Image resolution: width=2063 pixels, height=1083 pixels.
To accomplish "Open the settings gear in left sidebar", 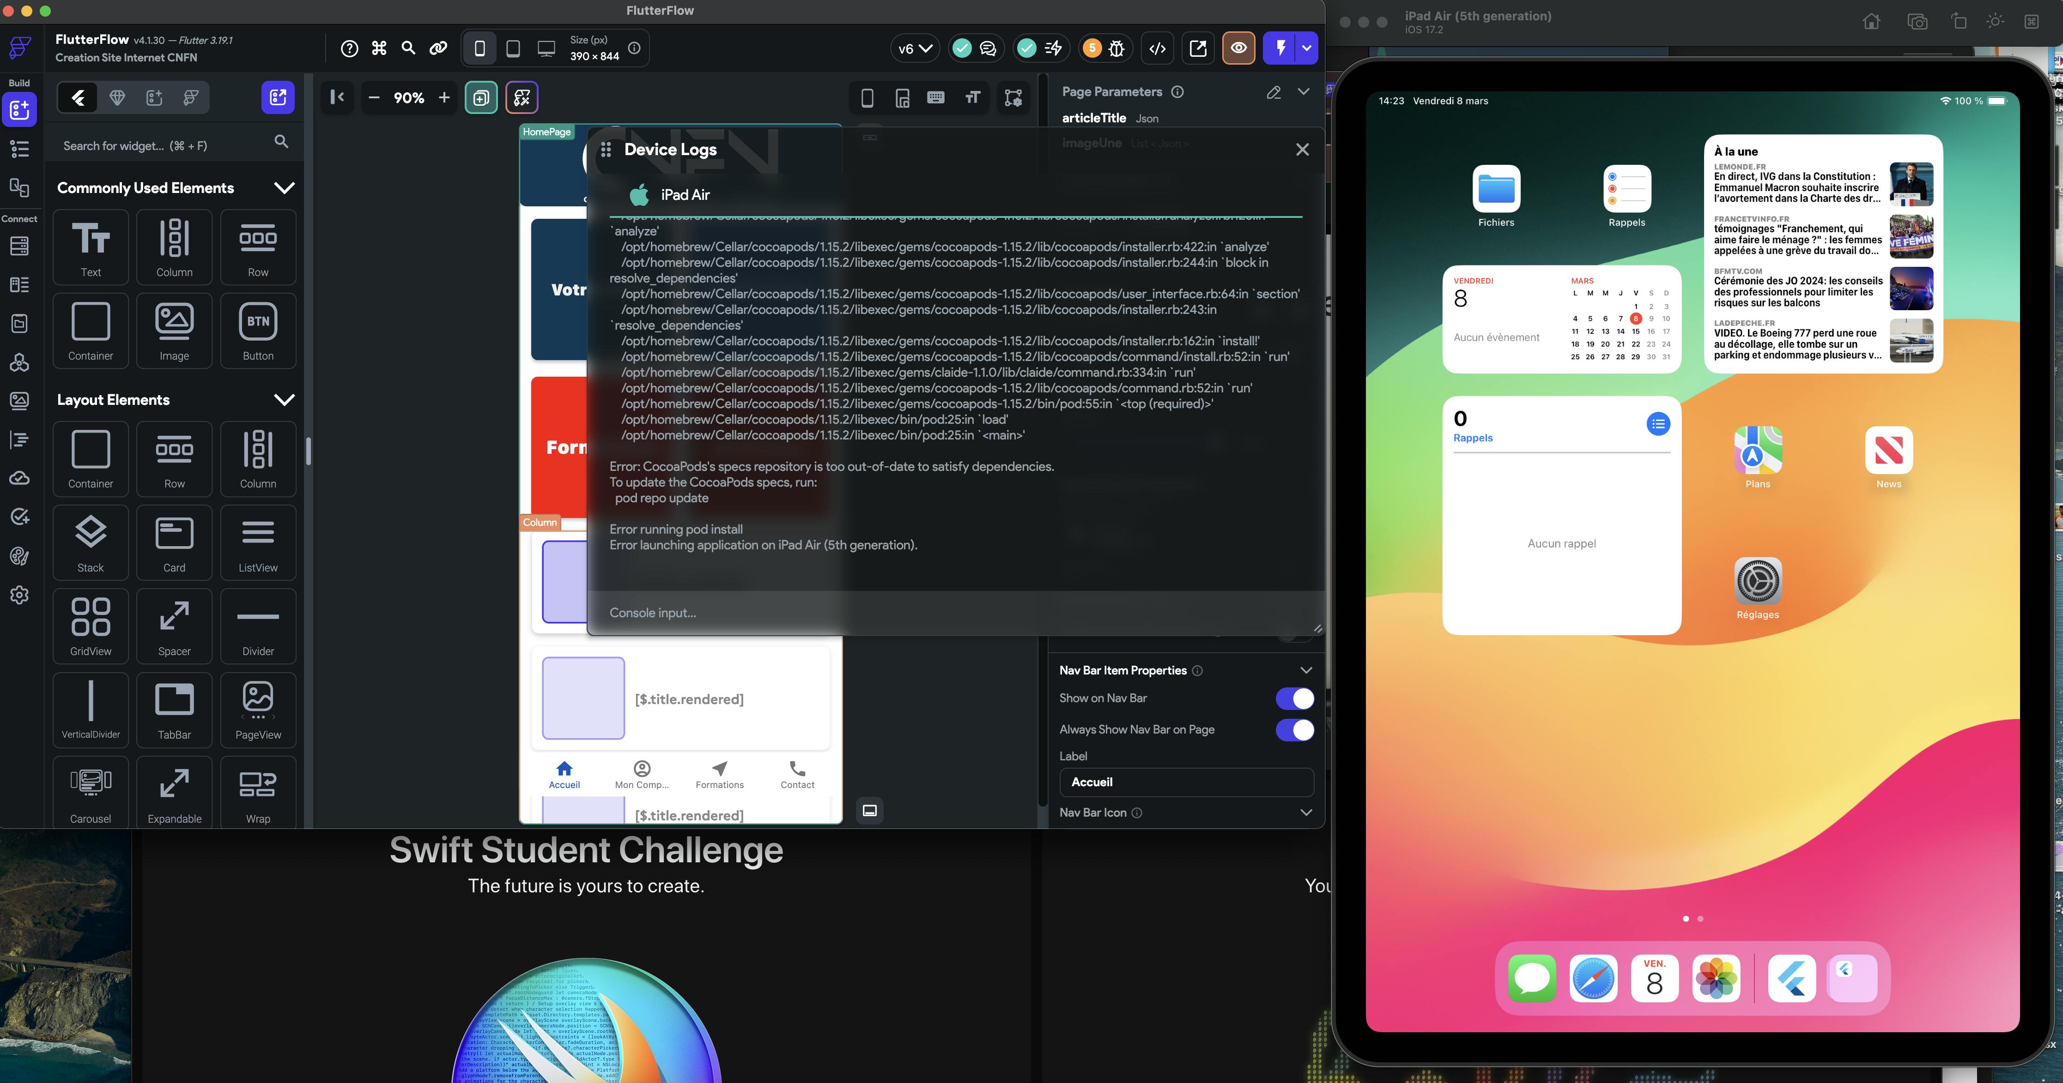I will tap(19, 596).
